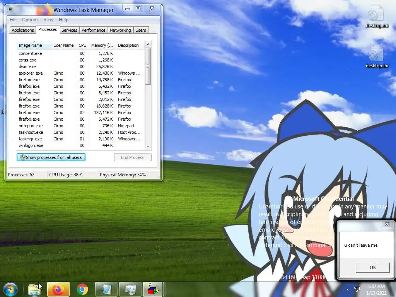Select the dwm.exe process row
The height and width of the screenshot is (297, 396).
[x=80, y=67]
